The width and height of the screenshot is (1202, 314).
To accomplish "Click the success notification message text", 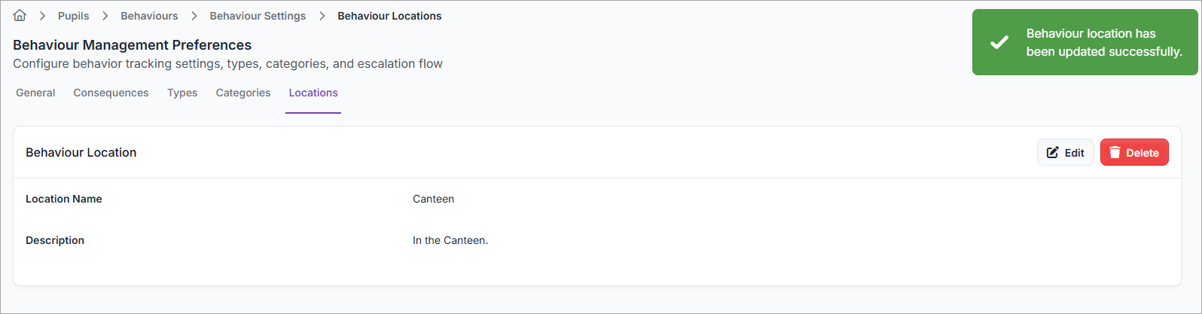I will 1103,42.
